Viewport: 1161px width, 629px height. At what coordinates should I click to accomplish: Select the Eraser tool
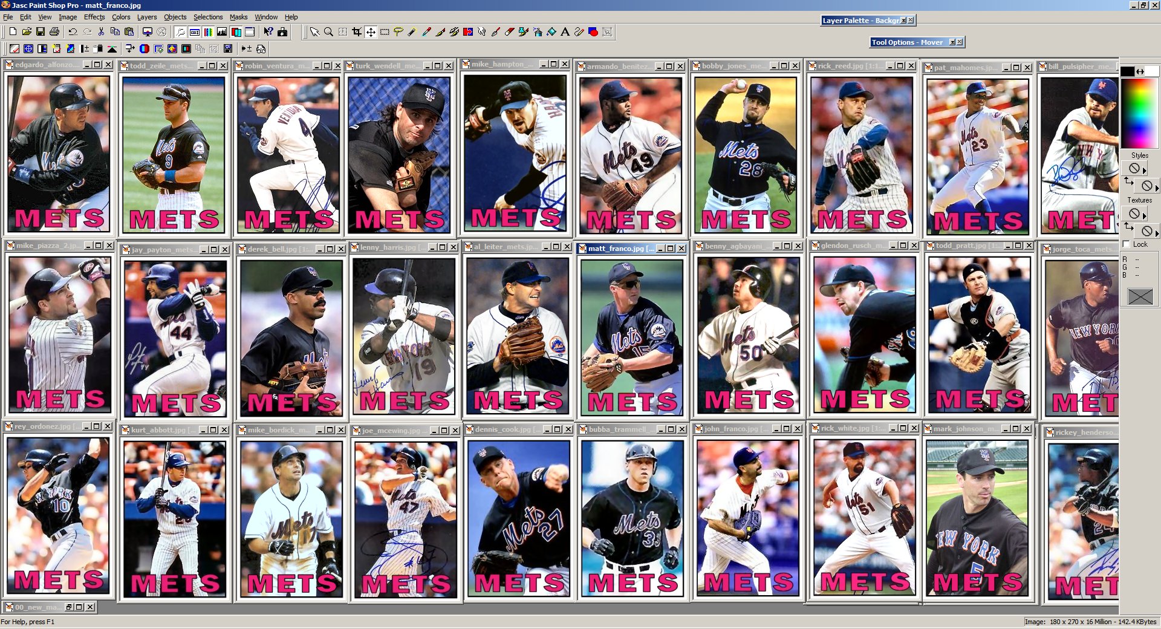point(510,32)
